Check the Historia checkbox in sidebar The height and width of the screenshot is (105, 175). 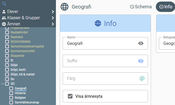[x=11, y=93]
